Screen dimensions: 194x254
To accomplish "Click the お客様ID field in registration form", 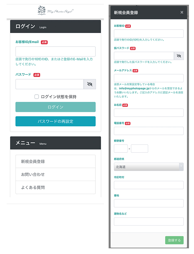I will [x=148, y=34].
